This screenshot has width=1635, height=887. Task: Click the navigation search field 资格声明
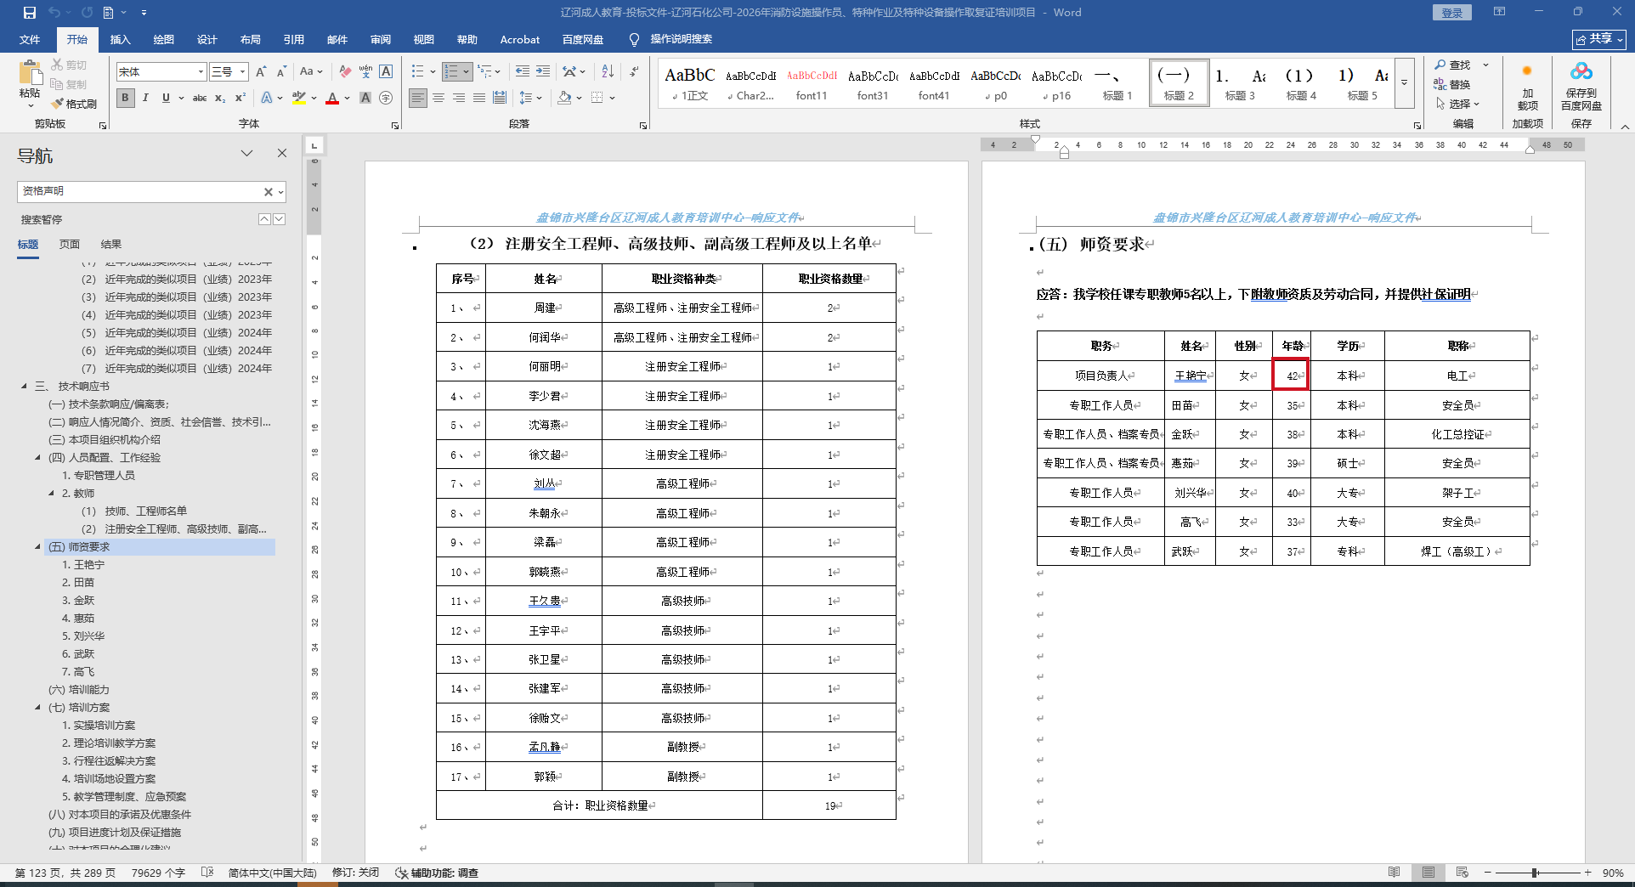pyautogui.click(x=140, y=192)
